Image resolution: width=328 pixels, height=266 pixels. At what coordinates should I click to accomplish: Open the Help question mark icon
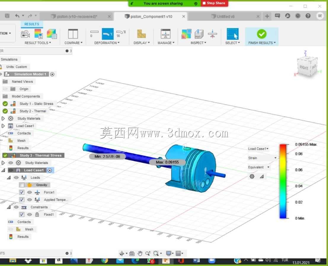coord(308,16)
